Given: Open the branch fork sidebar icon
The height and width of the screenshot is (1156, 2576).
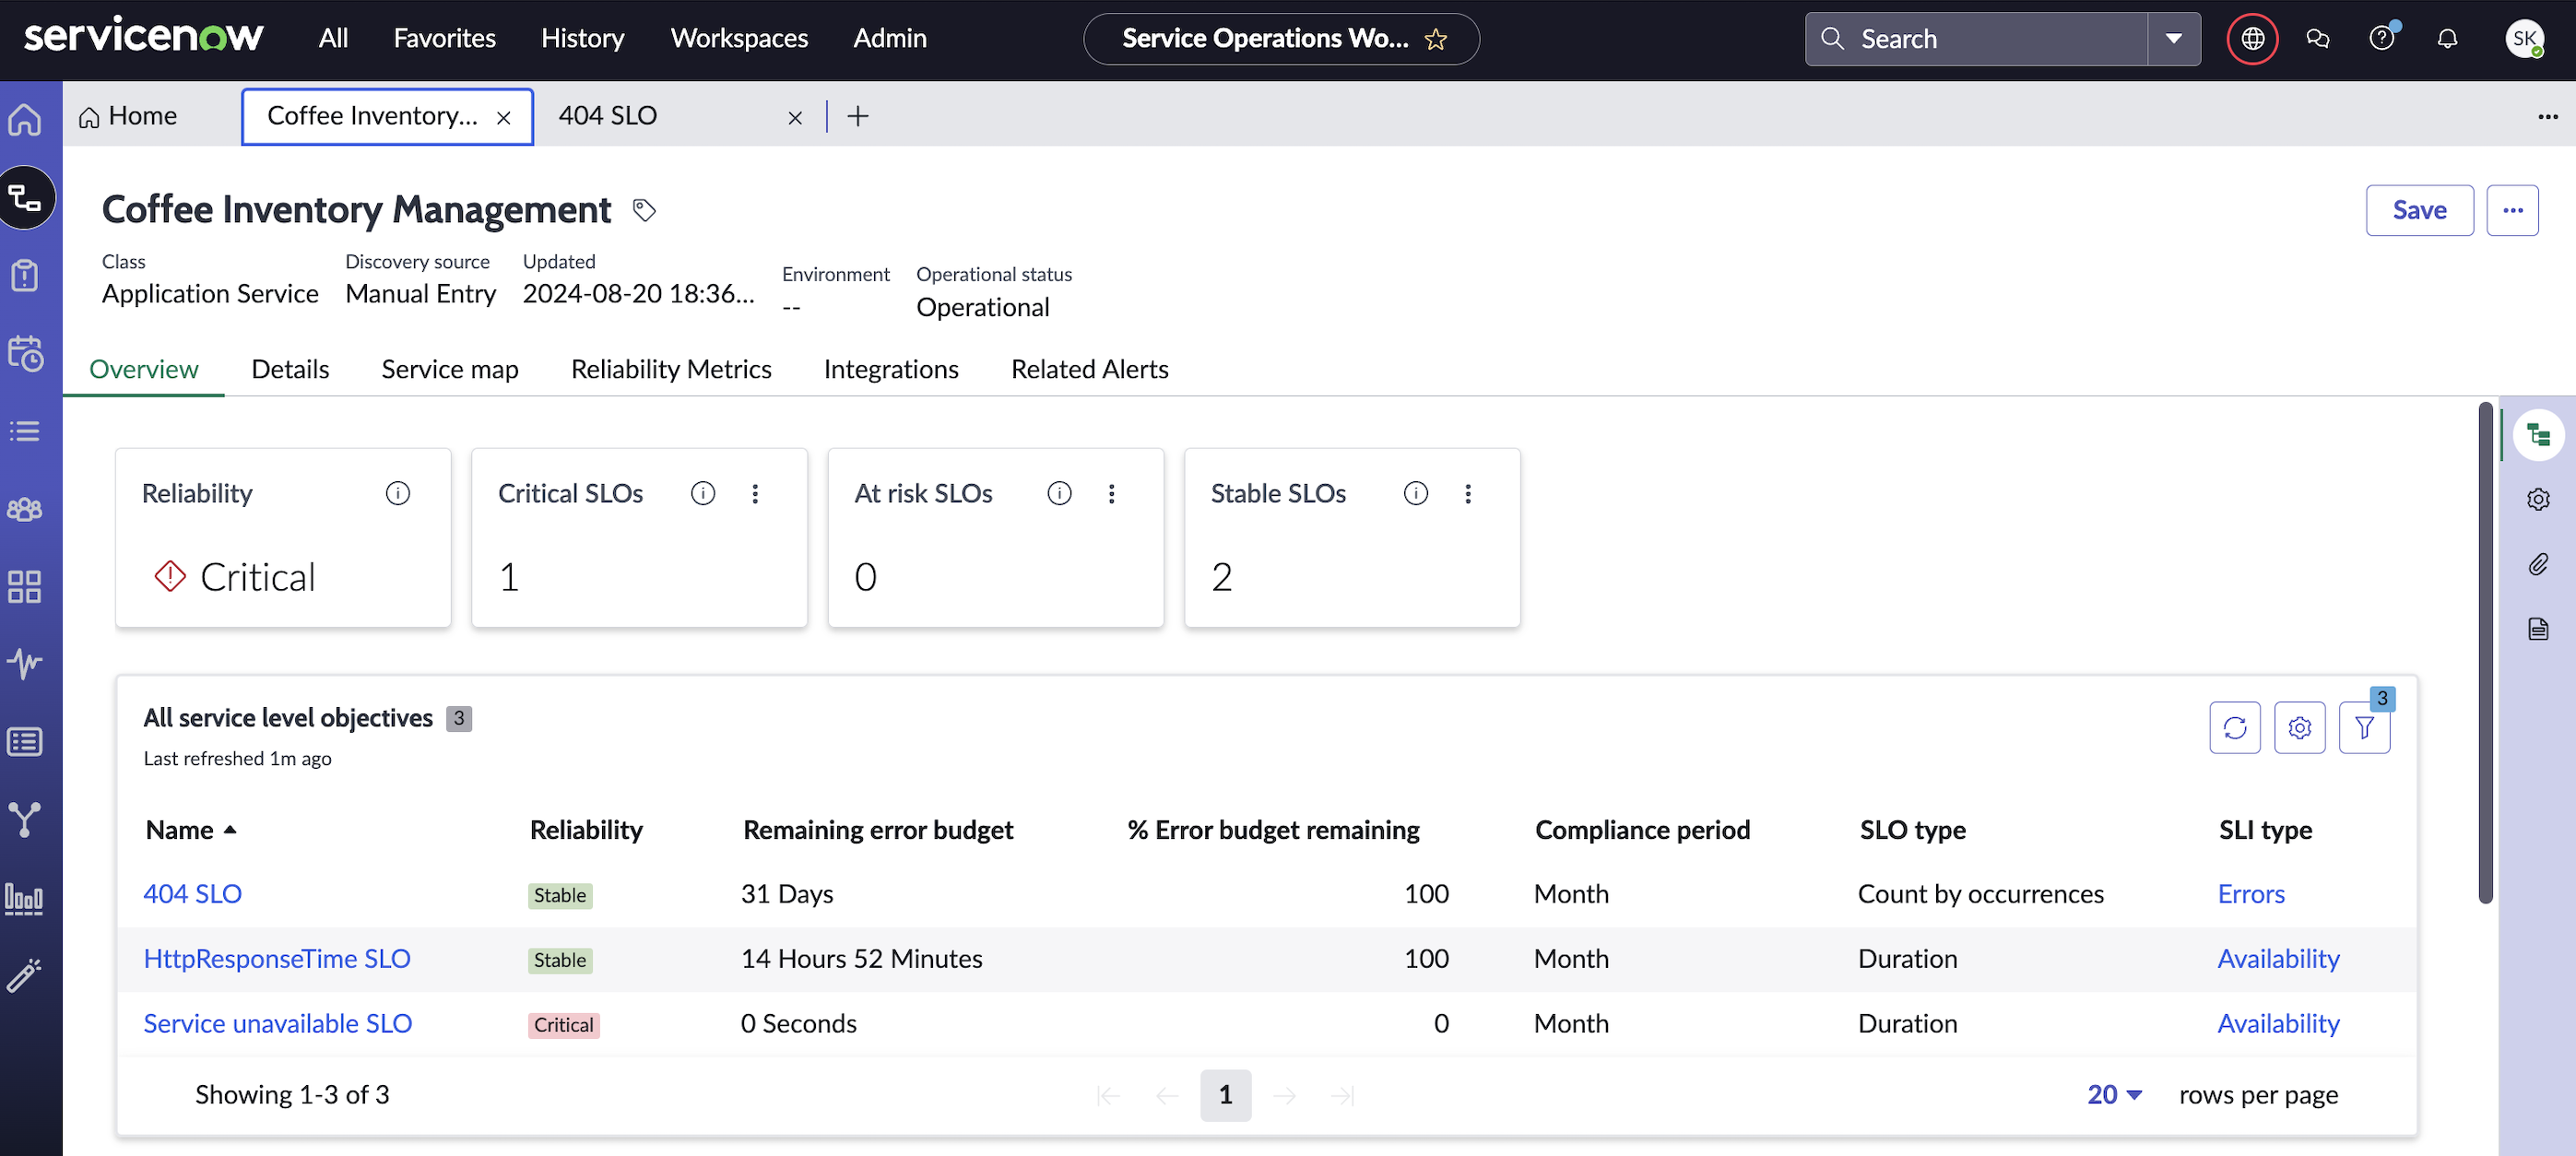Looking at the screenshot, I should tap(26, 819).
